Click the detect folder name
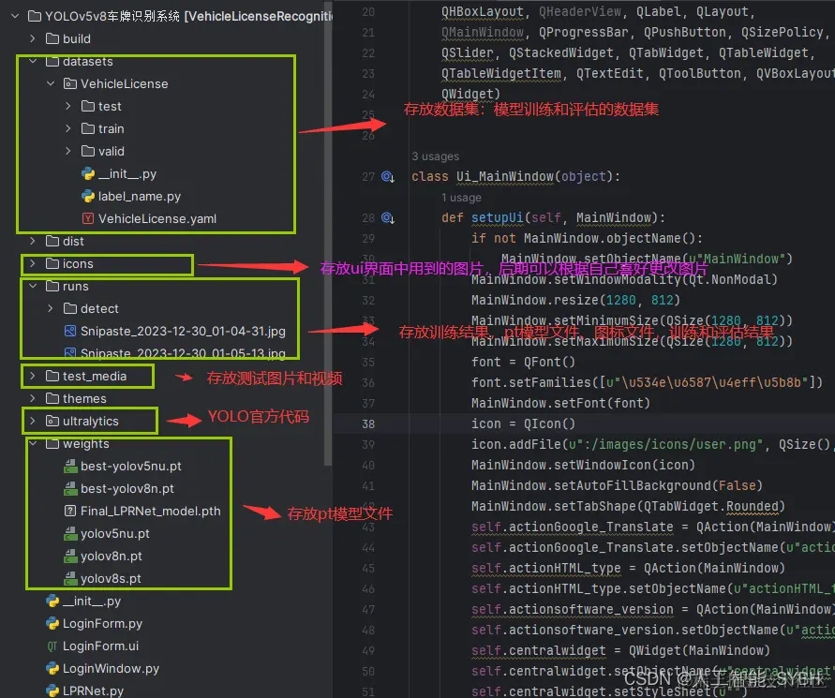The image size is (835, 698). (99, 308)
